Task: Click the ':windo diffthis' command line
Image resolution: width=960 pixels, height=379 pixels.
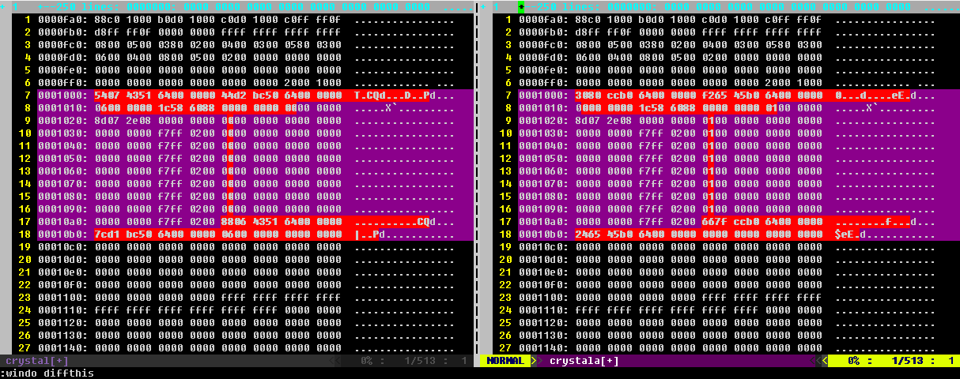Action: pos(49,373)
